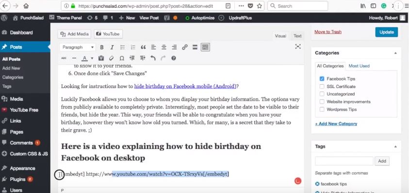This screenshot has width=409, height=193.
Task: Increase indent of paragraph
Action: [143, 58]
